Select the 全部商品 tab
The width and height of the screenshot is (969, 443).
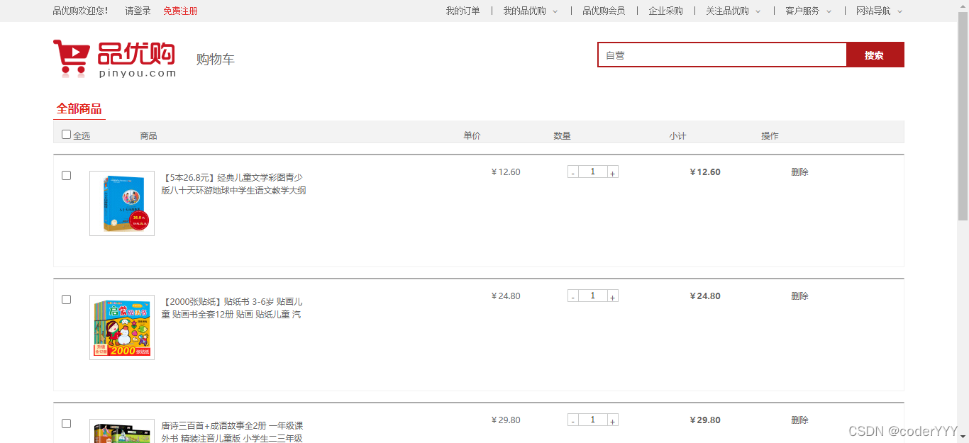pos(79,109)
